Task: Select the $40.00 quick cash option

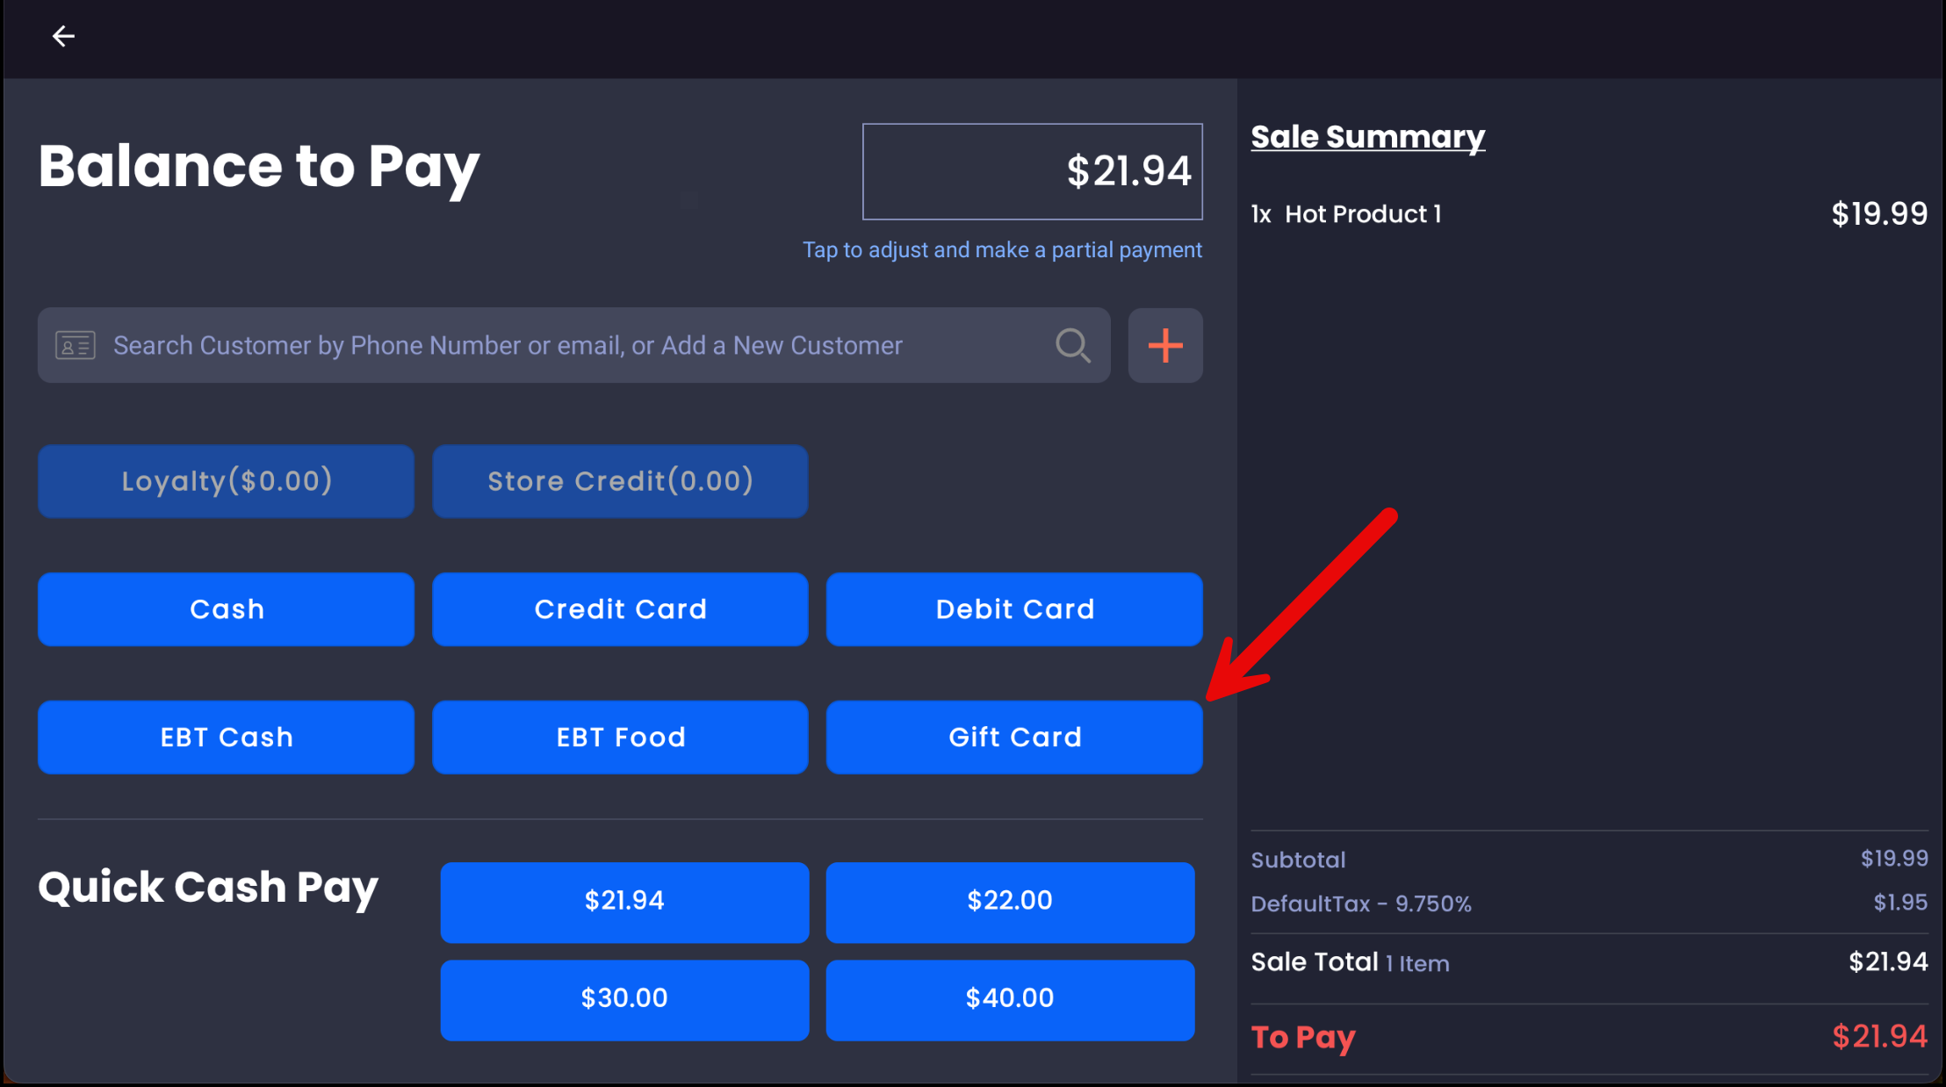Action: [1010, 999]
